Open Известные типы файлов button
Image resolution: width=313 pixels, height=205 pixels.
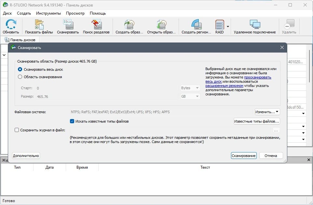coord(256,121)
